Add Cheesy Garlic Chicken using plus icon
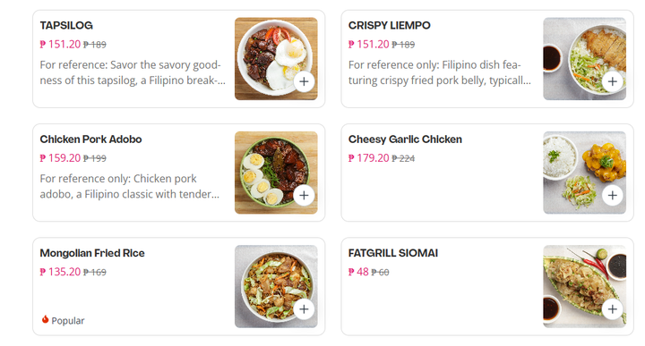 pyautogui.click(x=613, y=195)
